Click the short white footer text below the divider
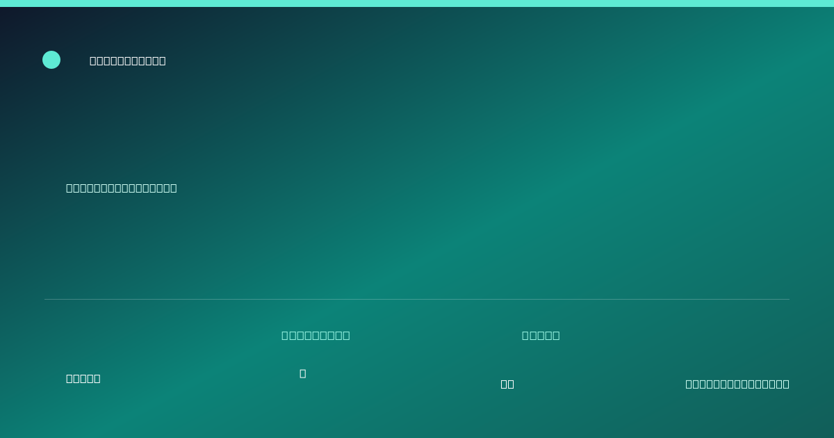Screen dimensions: 834x438 point(83,378)
